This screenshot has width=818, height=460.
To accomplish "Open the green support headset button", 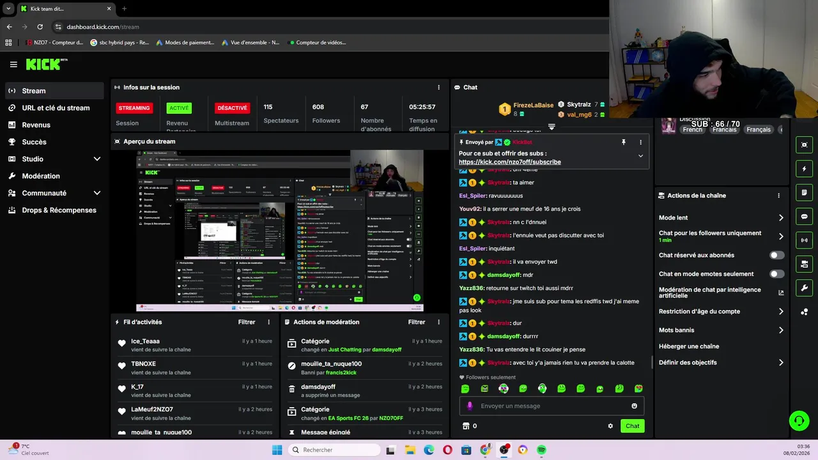I will click(799, 421).
